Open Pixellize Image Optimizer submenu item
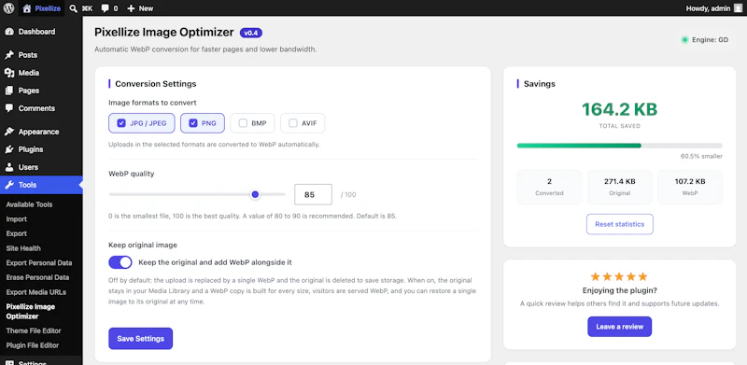The width and height of the screenshot is (747, 365). 31,312
